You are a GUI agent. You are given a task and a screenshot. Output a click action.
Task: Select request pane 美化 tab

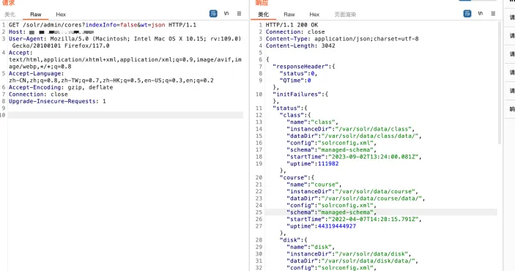pyautogui.click(x=10, y=15)
